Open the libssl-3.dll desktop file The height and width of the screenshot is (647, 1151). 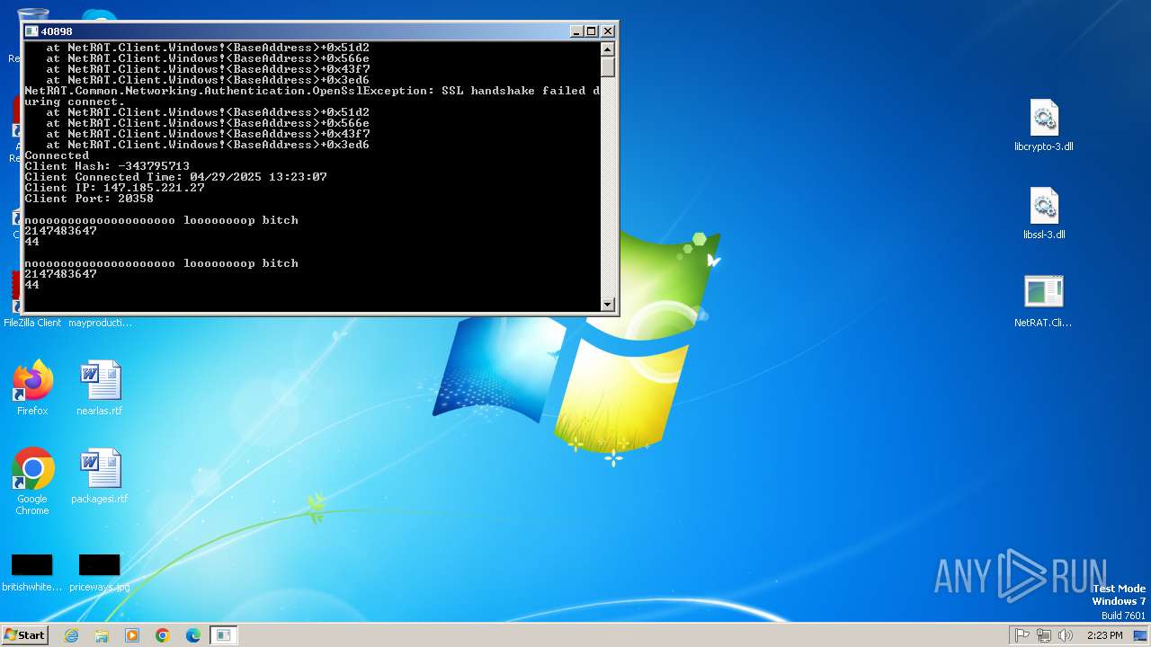point(1043,214)
